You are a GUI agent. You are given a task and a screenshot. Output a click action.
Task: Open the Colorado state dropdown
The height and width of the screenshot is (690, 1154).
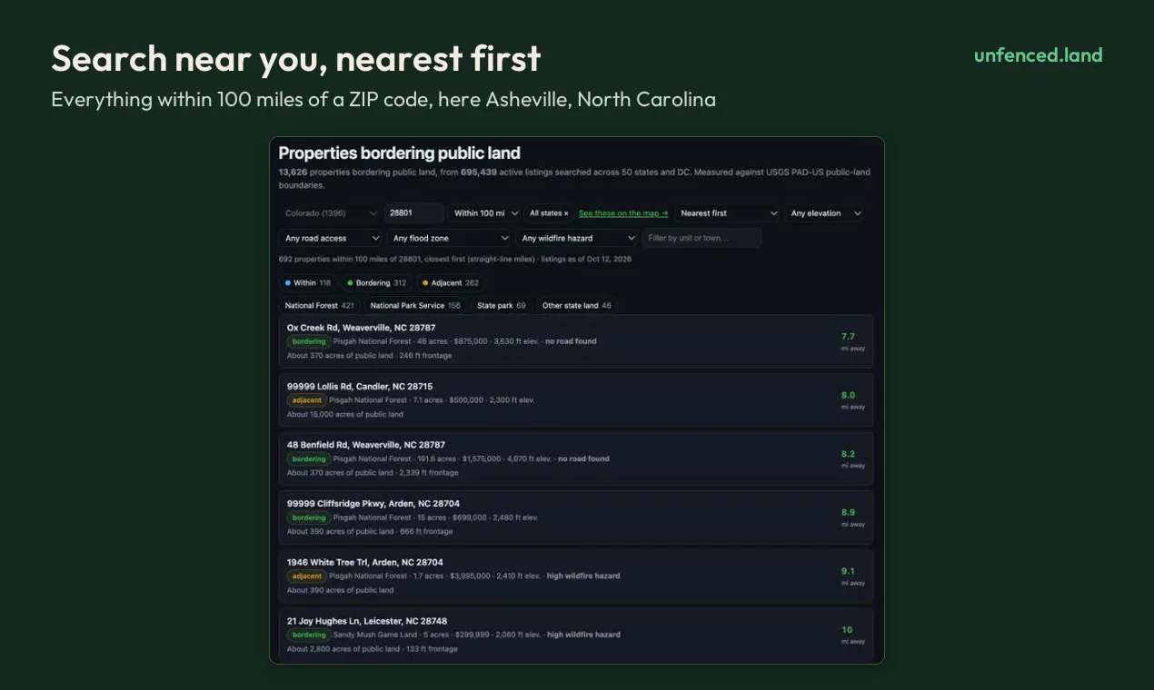pos(329,213)
